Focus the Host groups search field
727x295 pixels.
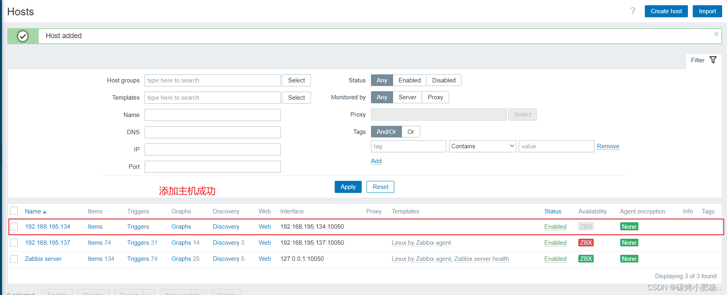pyautogui.click(x=213, y=80)
